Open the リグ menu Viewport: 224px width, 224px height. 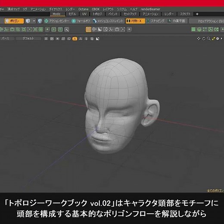tap(25, 9)
